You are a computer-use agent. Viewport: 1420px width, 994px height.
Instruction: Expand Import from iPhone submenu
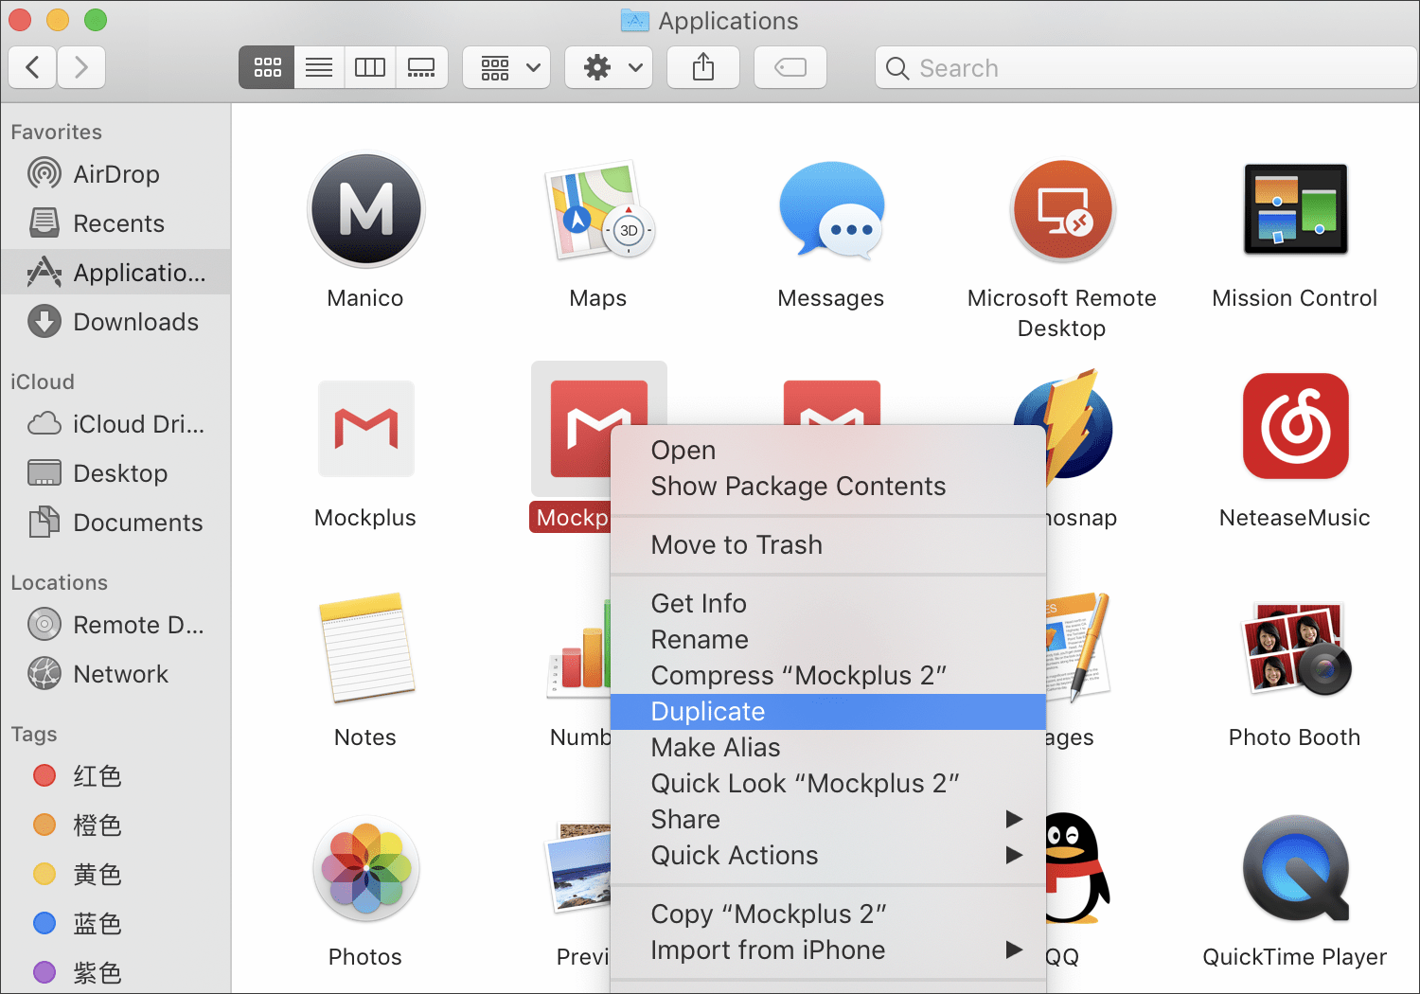[828, 950]
